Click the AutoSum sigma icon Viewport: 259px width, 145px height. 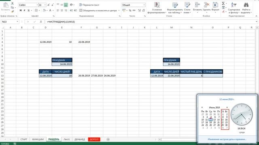(x=223, y=4)
